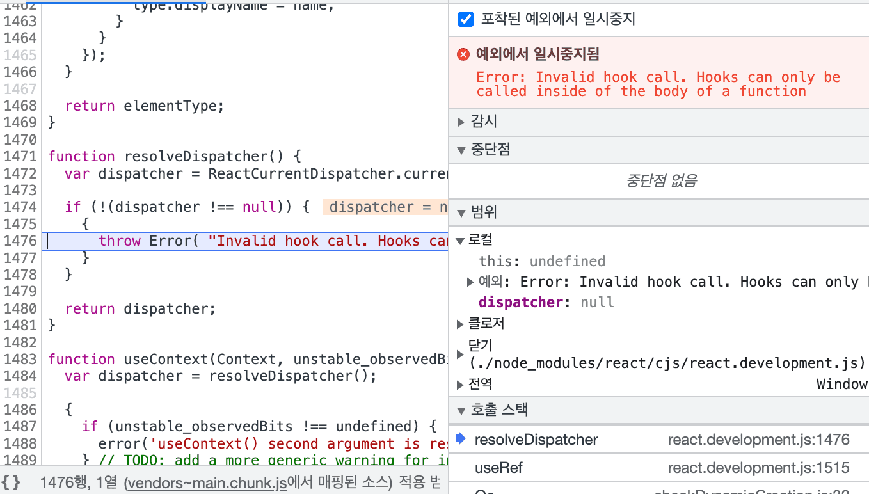Open react.development.js:1476 location link
This screenshot has height=494, width=869.
point(758,440)
